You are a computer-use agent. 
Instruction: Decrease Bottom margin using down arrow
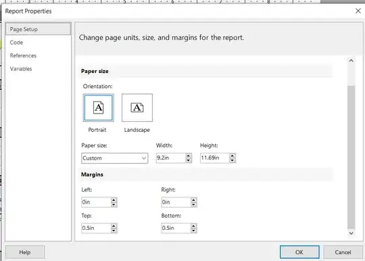[193, 231]
